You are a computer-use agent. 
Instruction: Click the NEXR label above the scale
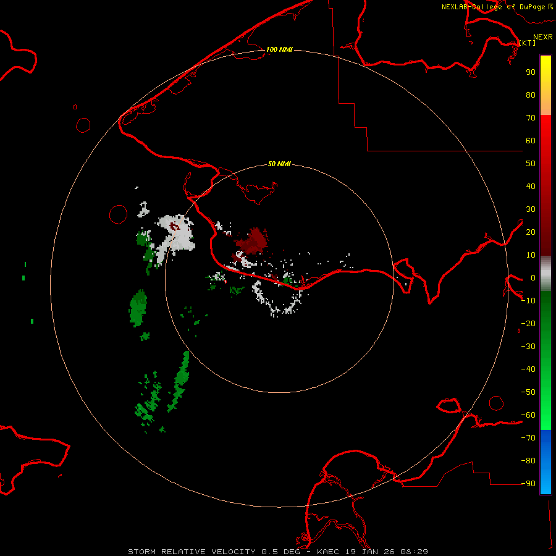pyautogui.click(x=543, y=37)
